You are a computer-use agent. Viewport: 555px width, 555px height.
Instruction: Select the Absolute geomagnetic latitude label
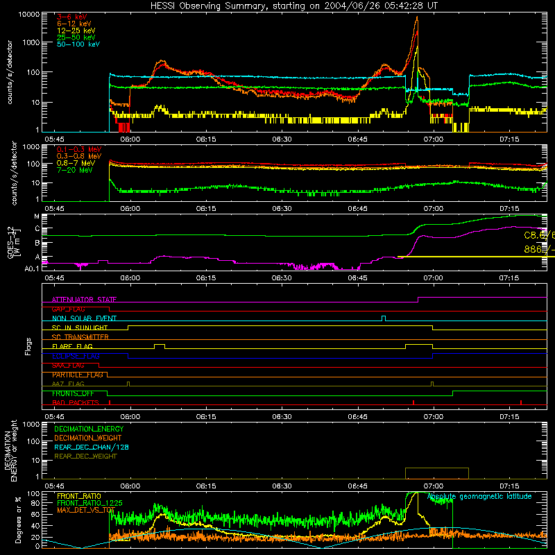479,497
